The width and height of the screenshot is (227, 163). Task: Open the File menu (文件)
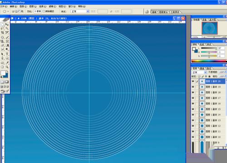[4, 6]
